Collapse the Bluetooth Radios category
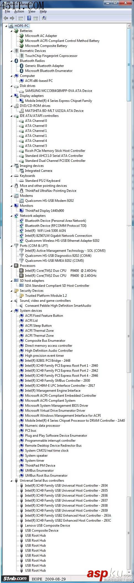Viewport: 134px width, 583px height. [x=12, y=61]
